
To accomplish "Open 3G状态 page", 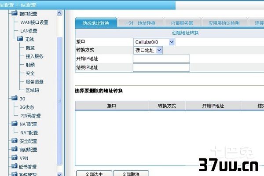I will click(x=26, y=107).
